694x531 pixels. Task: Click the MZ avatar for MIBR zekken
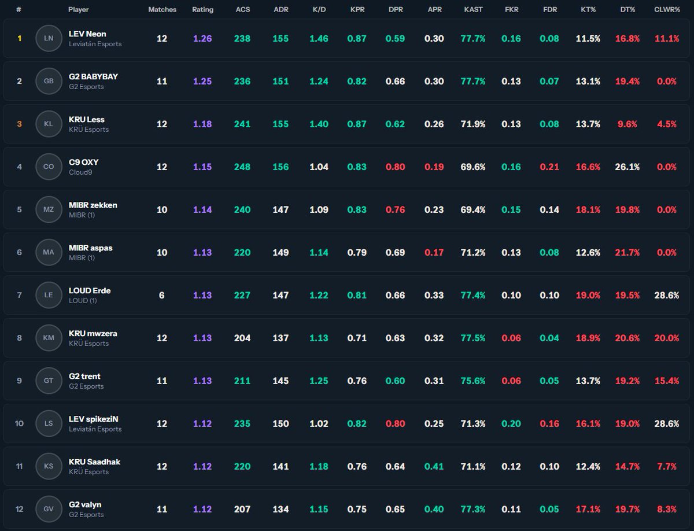click(x=49, y=209)
